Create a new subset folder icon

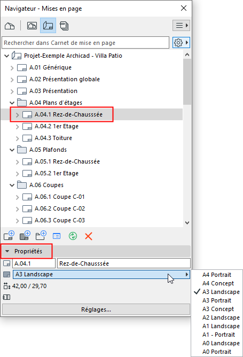coord(41,236)
